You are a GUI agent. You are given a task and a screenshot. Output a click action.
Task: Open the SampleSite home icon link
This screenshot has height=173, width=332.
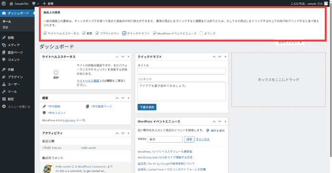[x=11, y=4]
